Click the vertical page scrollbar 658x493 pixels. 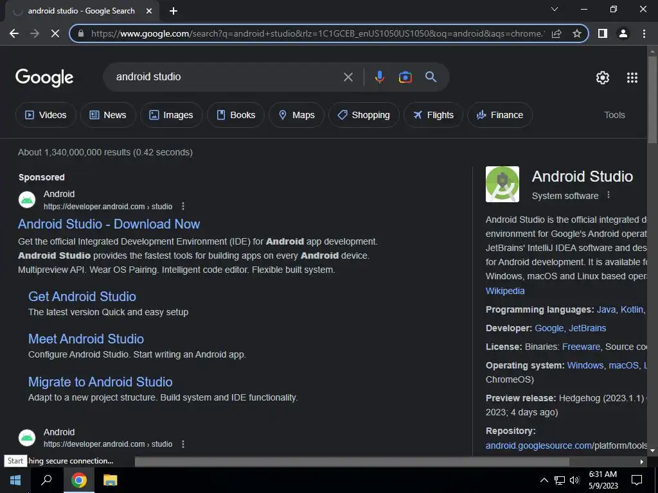click(652, 101)
